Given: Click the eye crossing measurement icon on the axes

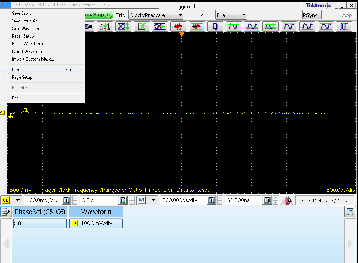Looking at the screenshot, I should (x=142, y=26).
